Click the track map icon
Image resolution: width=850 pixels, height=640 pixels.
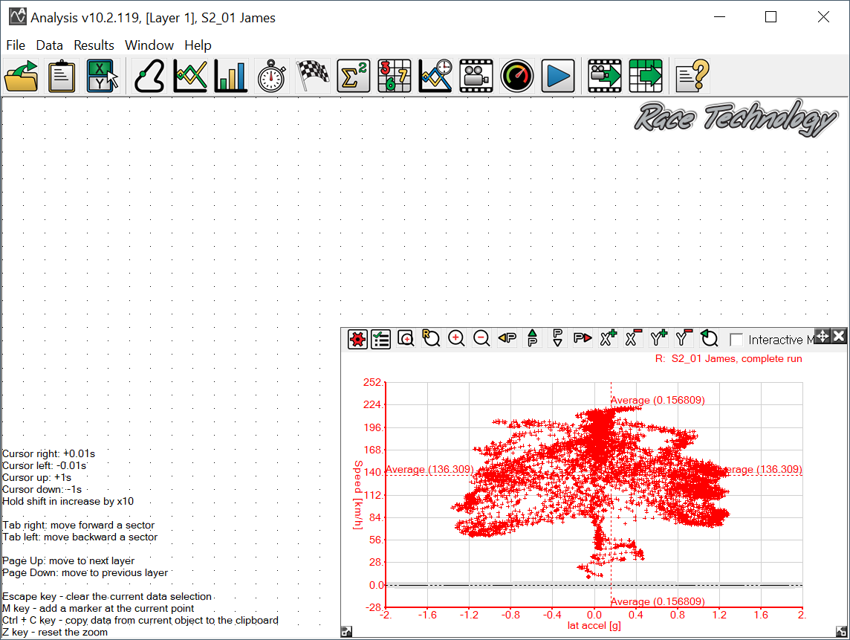coord(149,76)
